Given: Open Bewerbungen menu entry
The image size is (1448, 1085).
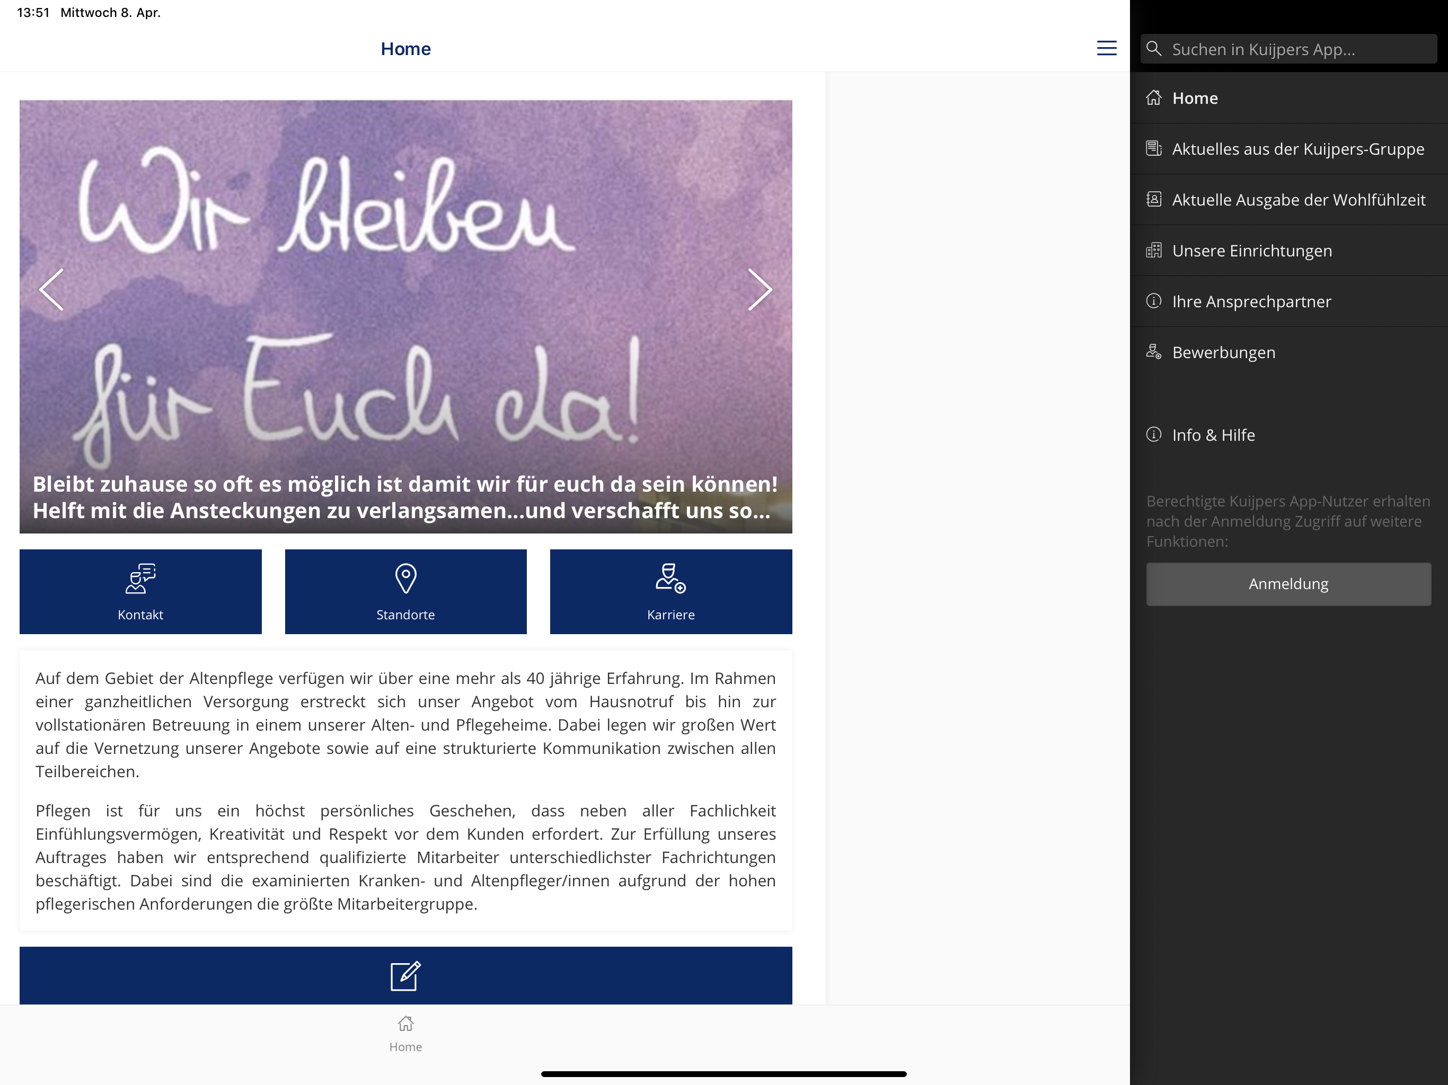Looking at the screenshot, I should click(1288, 352).
